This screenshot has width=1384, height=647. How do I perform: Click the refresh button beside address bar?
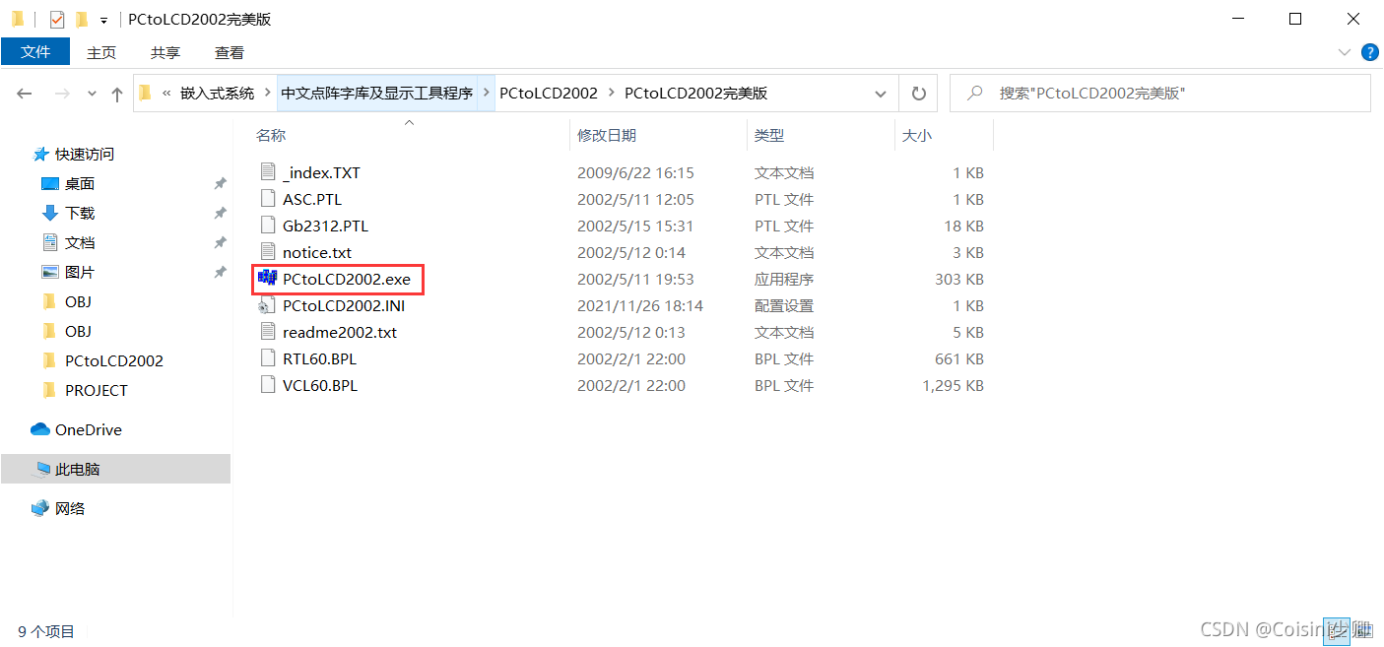click(918, 94)
